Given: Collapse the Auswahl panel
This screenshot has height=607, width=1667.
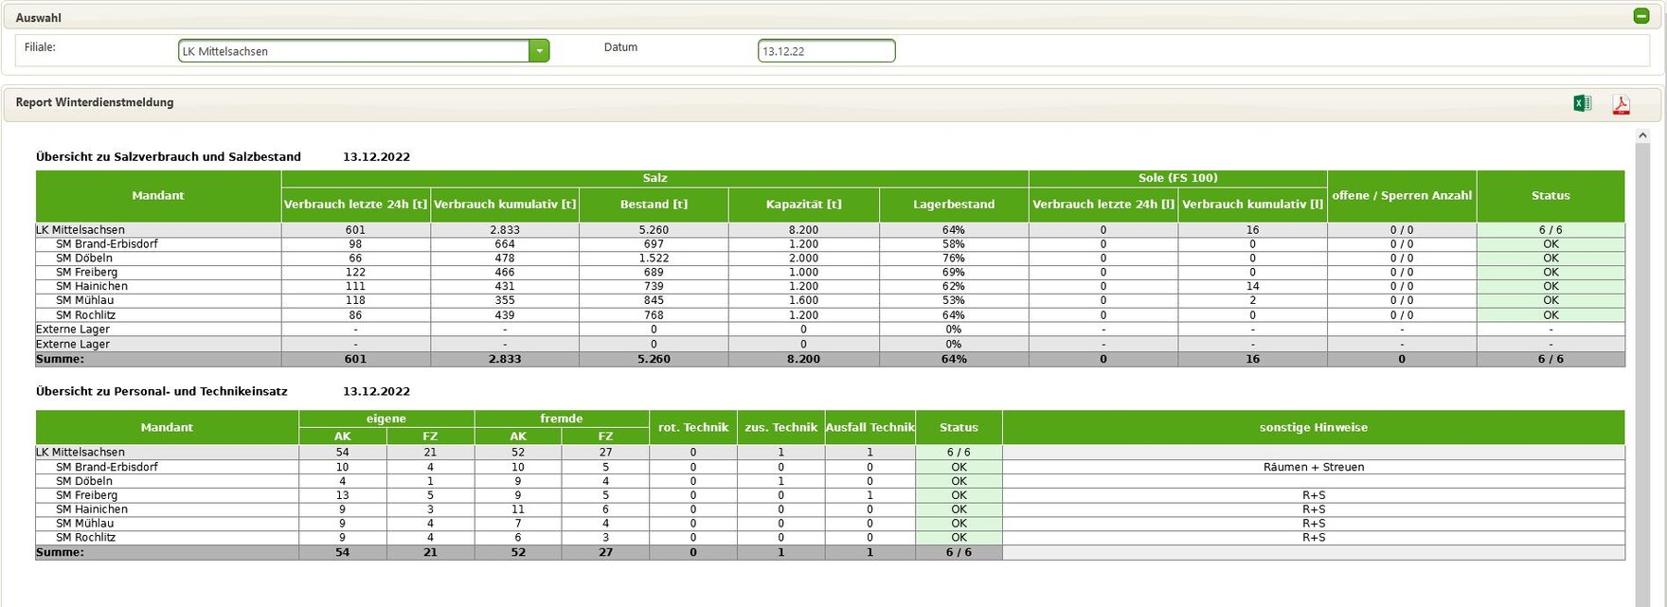Looking at the screenshot, I should coord(1641,16).
